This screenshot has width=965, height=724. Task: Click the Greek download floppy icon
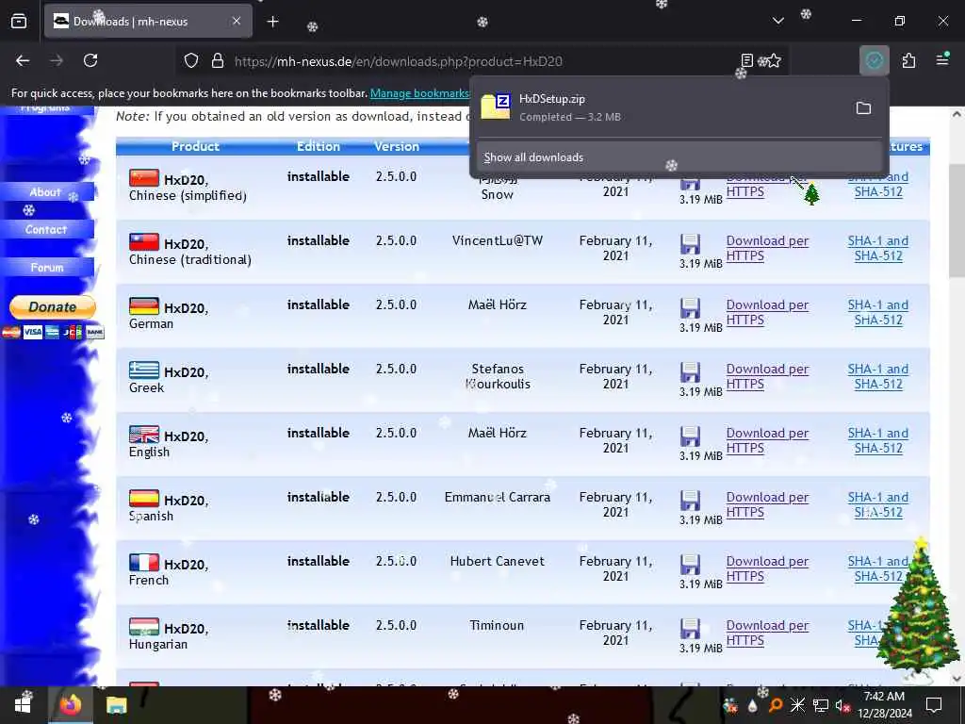pos(690,371)
